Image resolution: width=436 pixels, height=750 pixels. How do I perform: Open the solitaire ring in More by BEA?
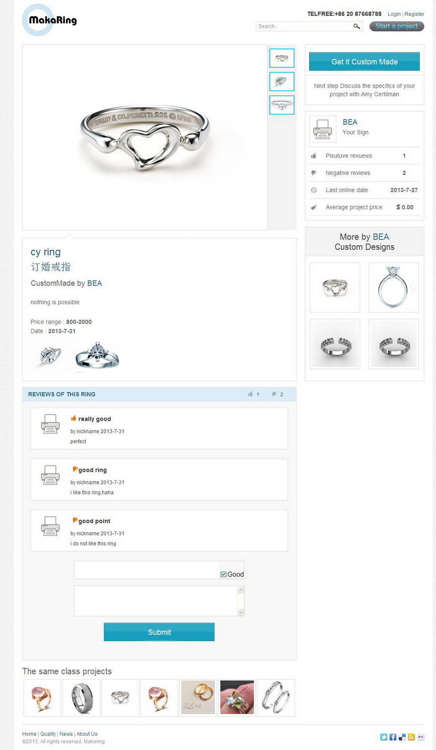click(x=393, y=287)
